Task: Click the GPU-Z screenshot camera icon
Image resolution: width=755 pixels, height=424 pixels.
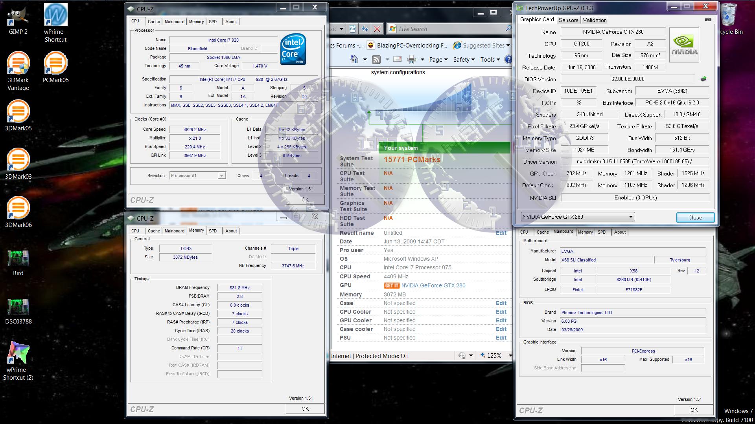Action: click(708, 20)
